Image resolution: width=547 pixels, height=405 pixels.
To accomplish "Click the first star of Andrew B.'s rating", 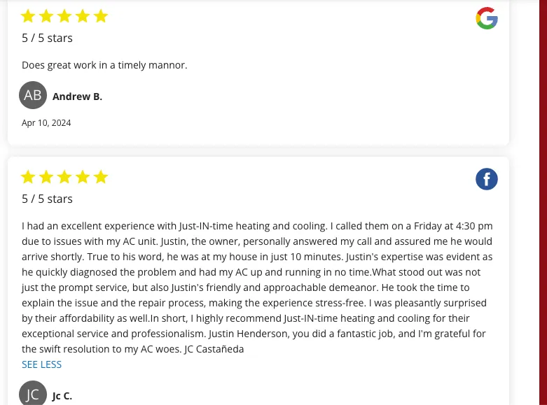I will 28,16.
